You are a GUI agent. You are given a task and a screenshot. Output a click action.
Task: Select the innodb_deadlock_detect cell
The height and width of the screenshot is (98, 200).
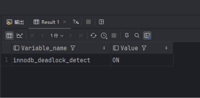click(x=61, y=60)
